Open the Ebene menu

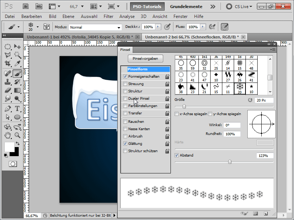click(68, 16)
